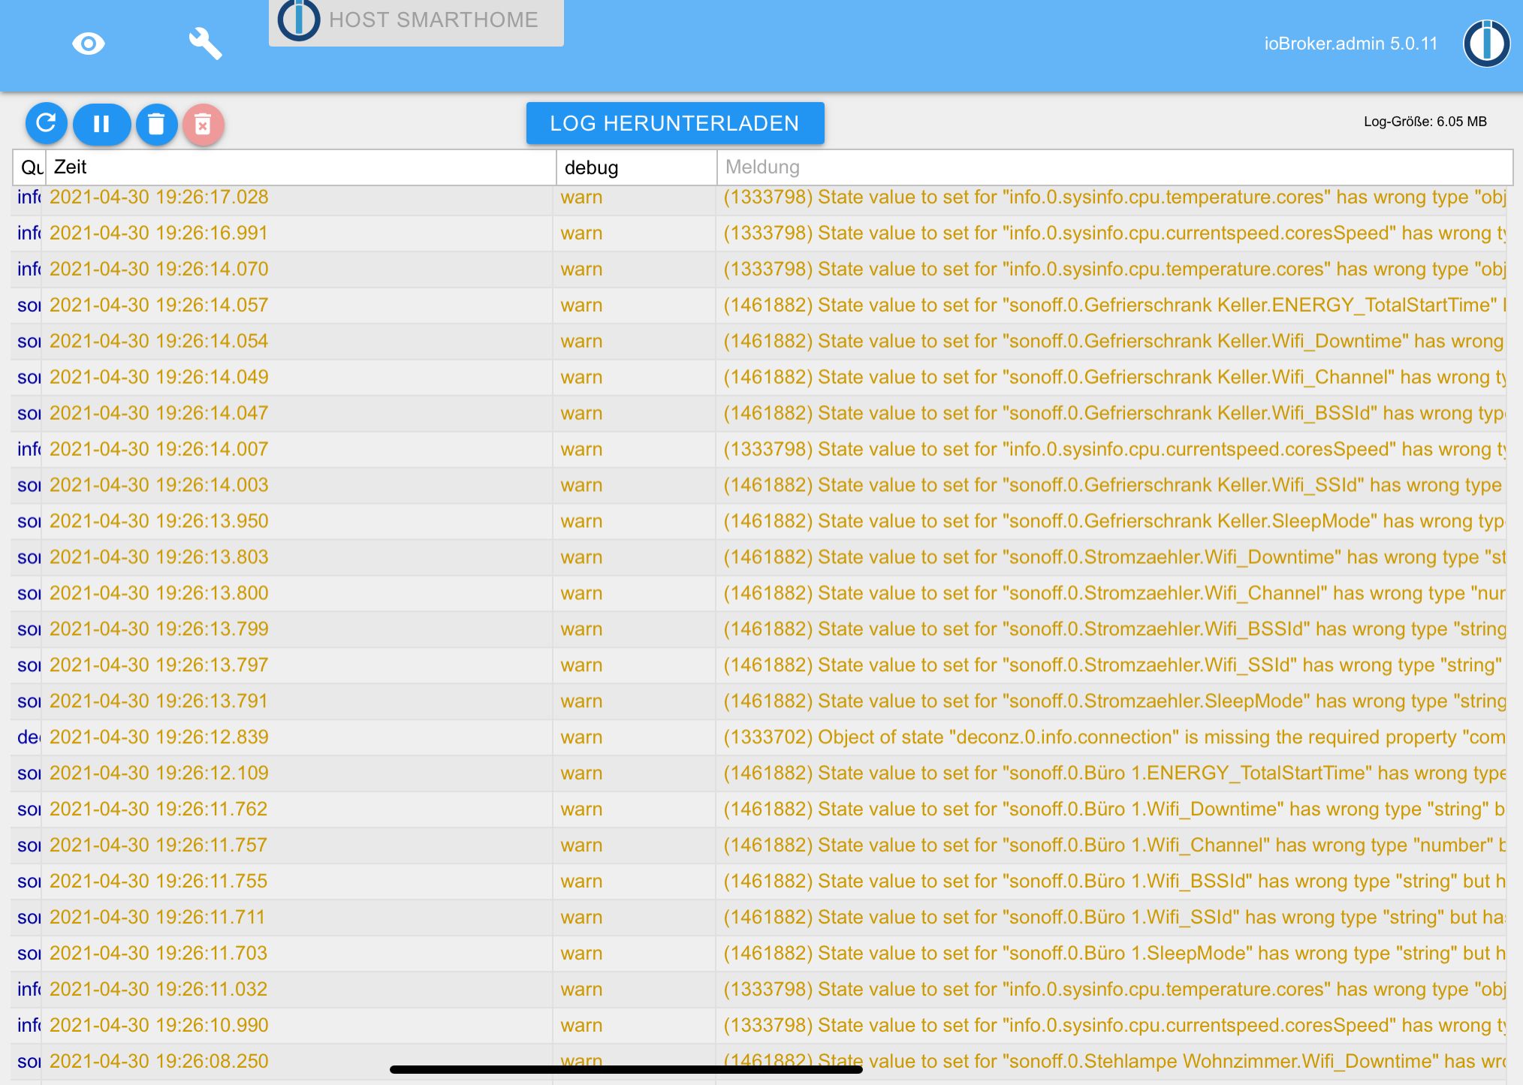This screenshot has width=1523, height=1085.
Task: Click message about Stromzaehler.Wifi_Channel
Action: [1114, 593]
